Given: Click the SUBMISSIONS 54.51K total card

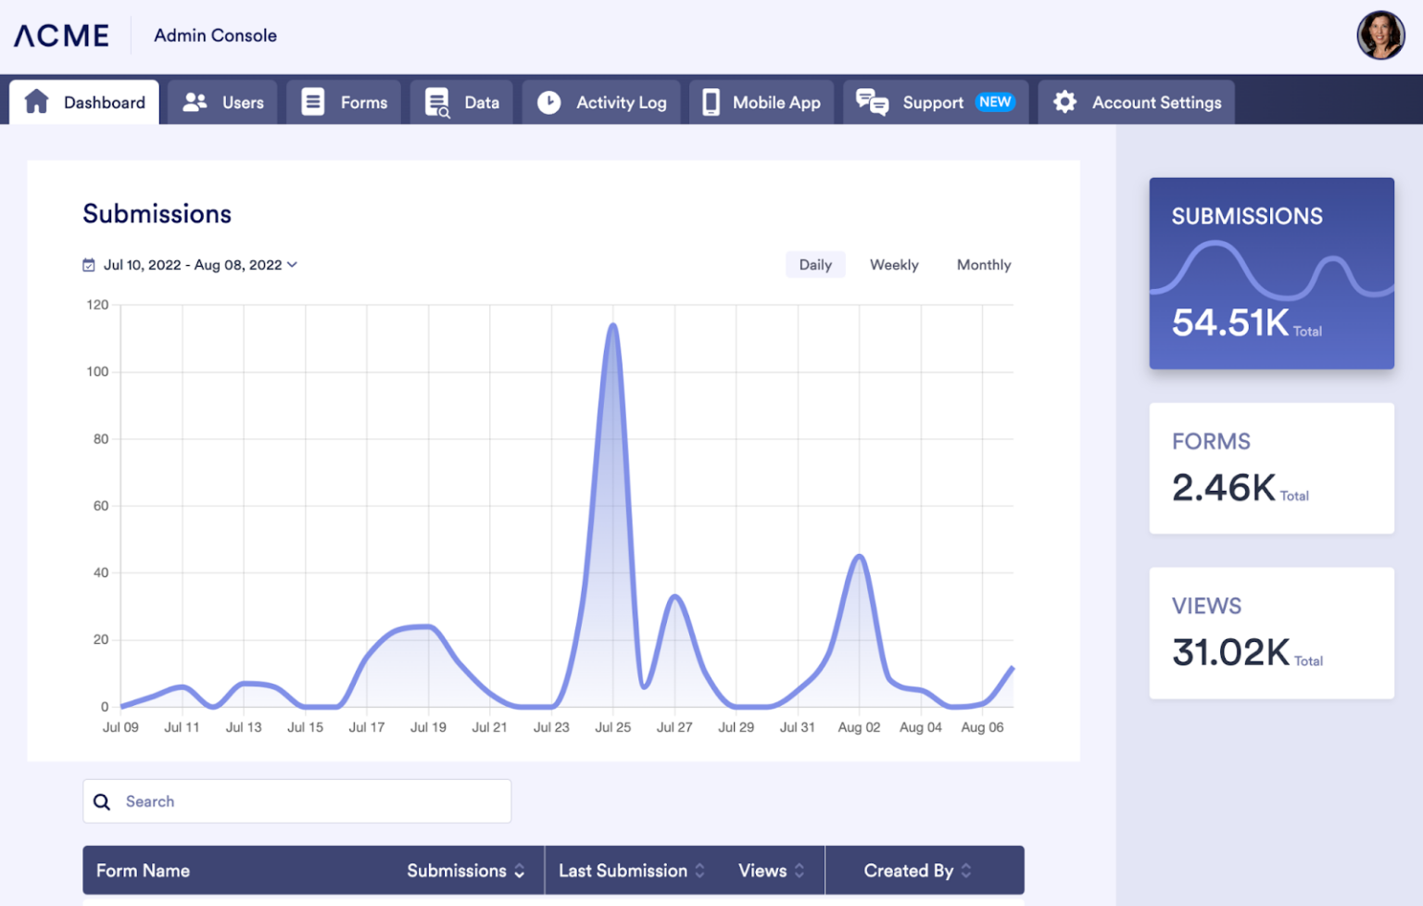Looking at the screenshot, I should [1271, 273].
